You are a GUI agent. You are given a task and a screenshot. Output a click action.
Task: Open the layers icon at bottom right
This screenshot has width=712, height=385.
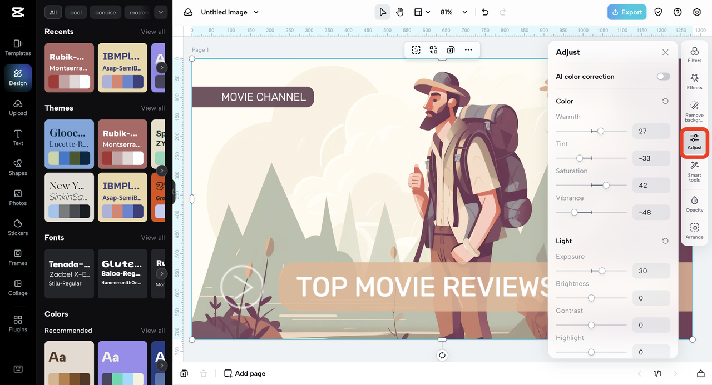pyautogui.click(x=701, y=373)
